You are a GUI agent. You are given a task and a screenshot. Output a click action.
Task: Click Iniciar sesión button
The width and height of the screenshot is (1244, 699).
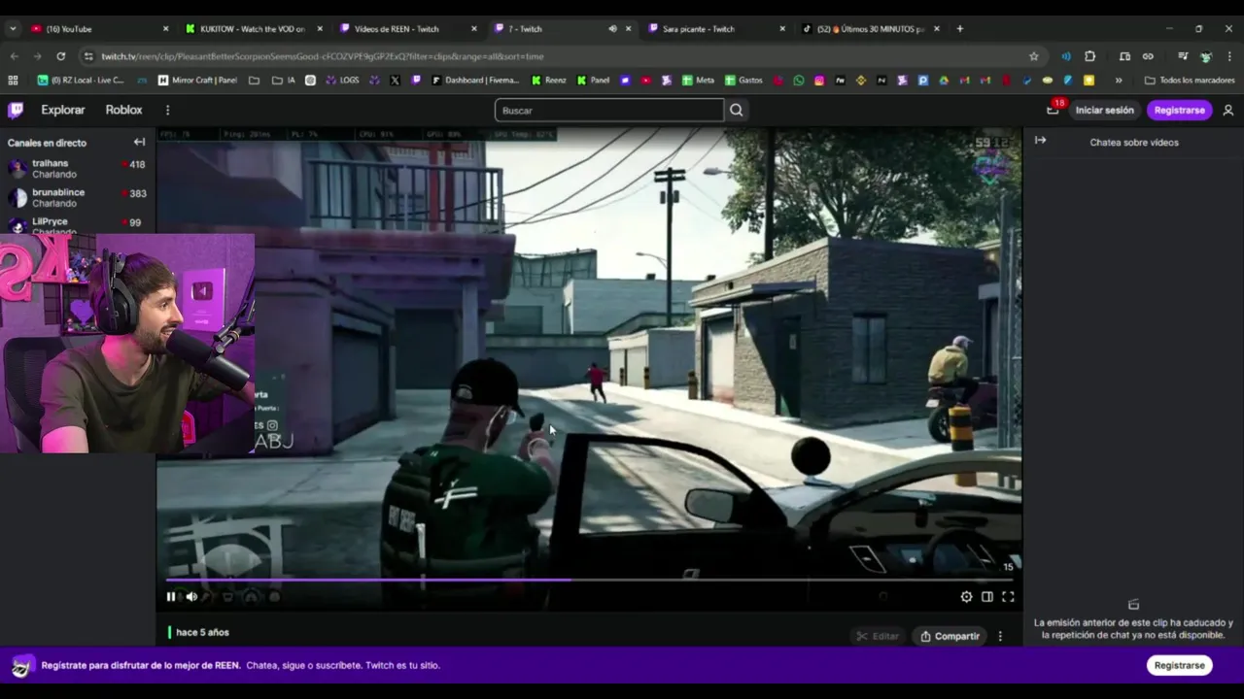tap(1104, 110)
